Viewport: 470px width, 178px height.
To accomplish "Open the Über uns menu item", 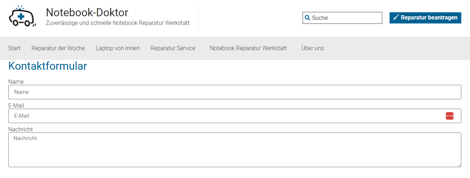I will tap(312, 48).
